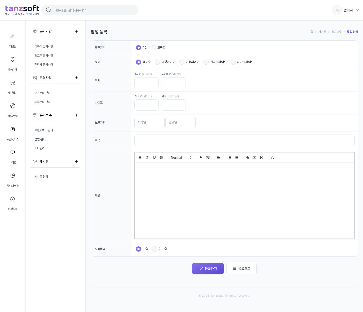The width and height of the screenshot is (363, 312).
Task: Toggle italic formatting in editor
Action: tap(147, 158)
